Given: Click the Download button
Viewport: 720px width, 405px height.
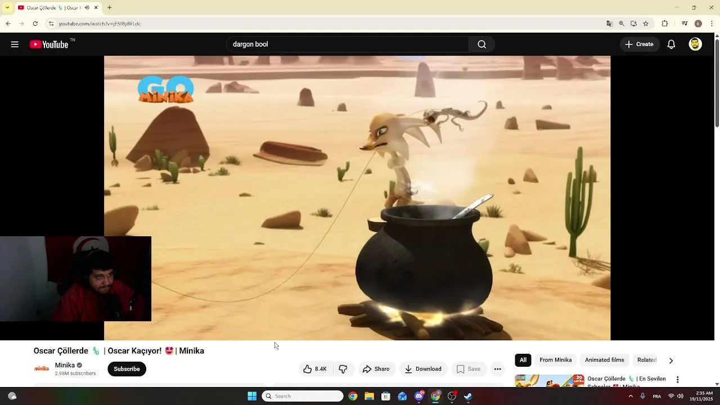Looking at the screenshot, I should pos(424,369).
